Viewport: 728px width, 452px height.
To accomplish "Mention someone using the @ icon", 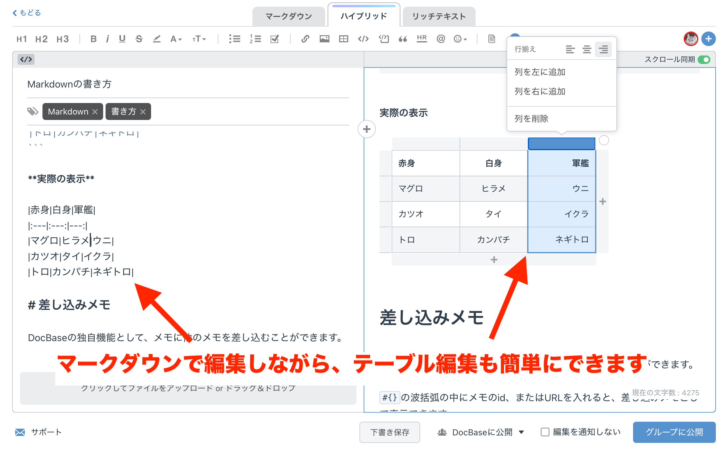I will 441,39.
